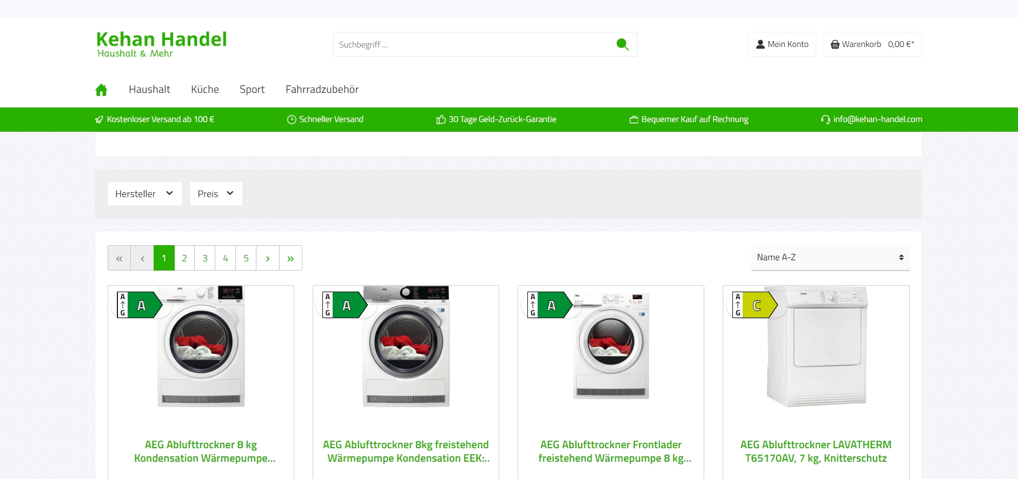Open AEG Ablufttrockner LAVATHERM T65170AV link
The image size is (1018, 479).
[816, 451]
